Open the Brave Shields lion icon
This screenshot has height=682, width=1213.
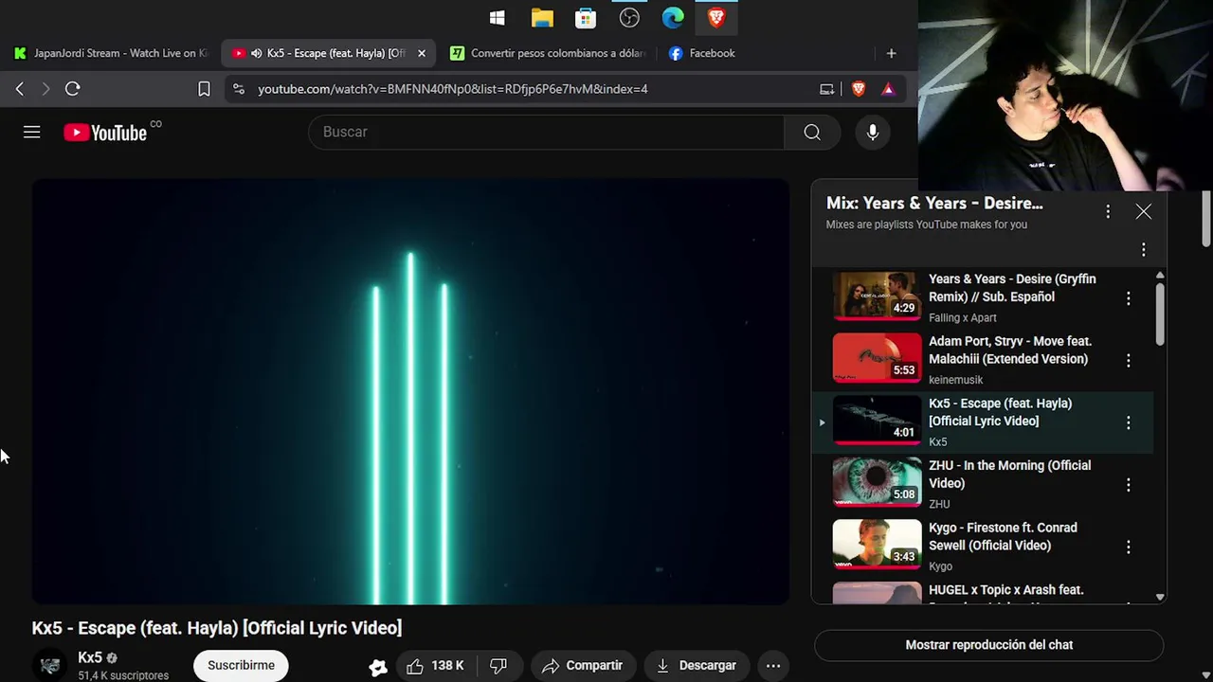[x=859, y=89]
